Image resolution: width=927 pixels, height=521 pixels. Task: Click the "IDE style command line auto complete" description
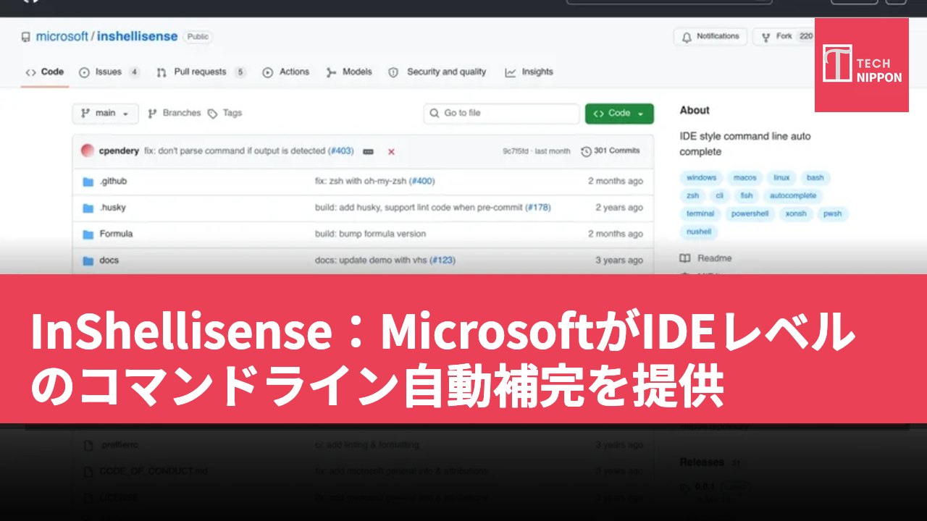745,144
